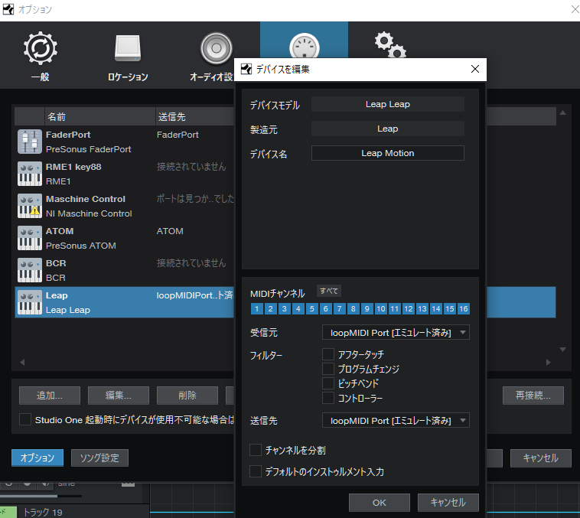
Task: Toggle MIDI channel 16
Action: click(x=464, y=308)
